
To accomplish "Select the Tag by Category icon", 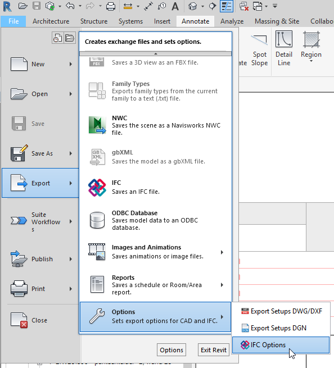I will [x=162, y=6].
